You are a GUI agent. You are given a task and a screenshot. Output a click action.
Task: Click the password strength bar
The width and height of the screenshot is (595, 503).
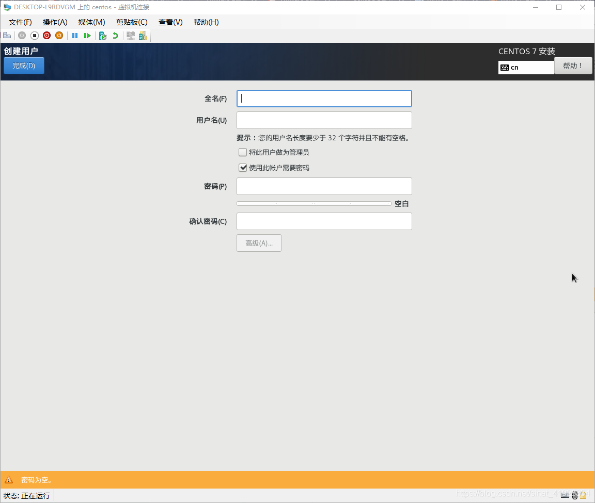pyautogui.click(x=314, y=204)
